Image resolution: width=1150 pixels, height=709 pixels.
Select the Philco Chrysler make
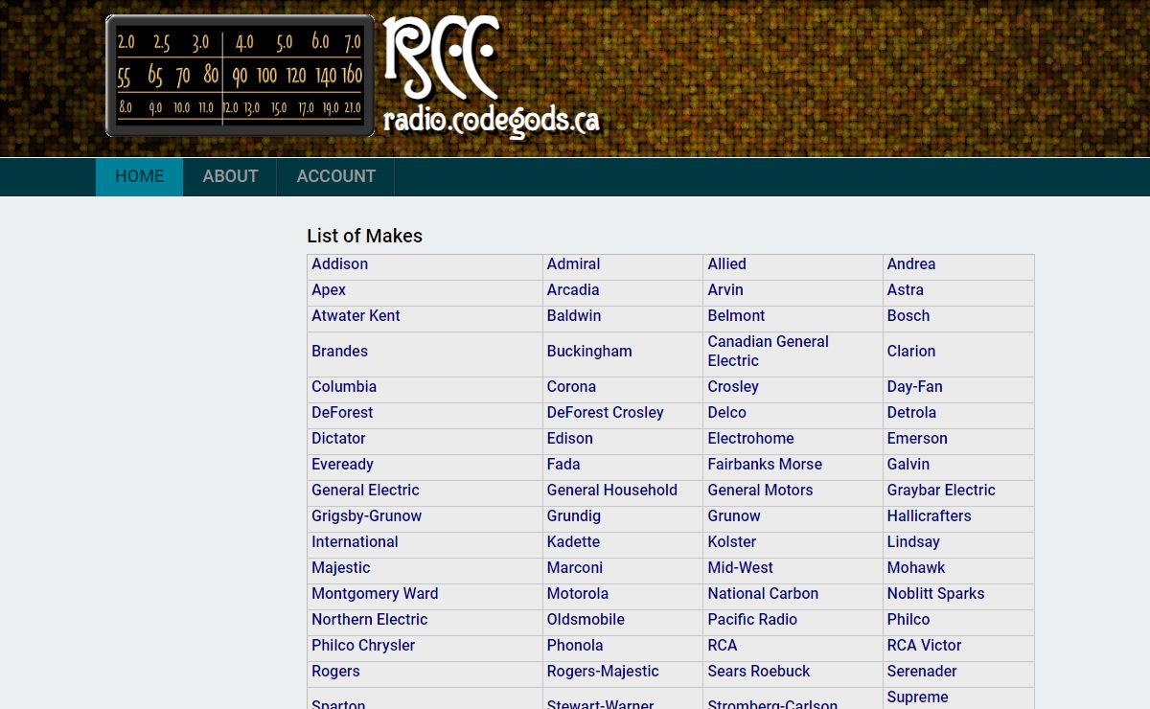point(363,646)
